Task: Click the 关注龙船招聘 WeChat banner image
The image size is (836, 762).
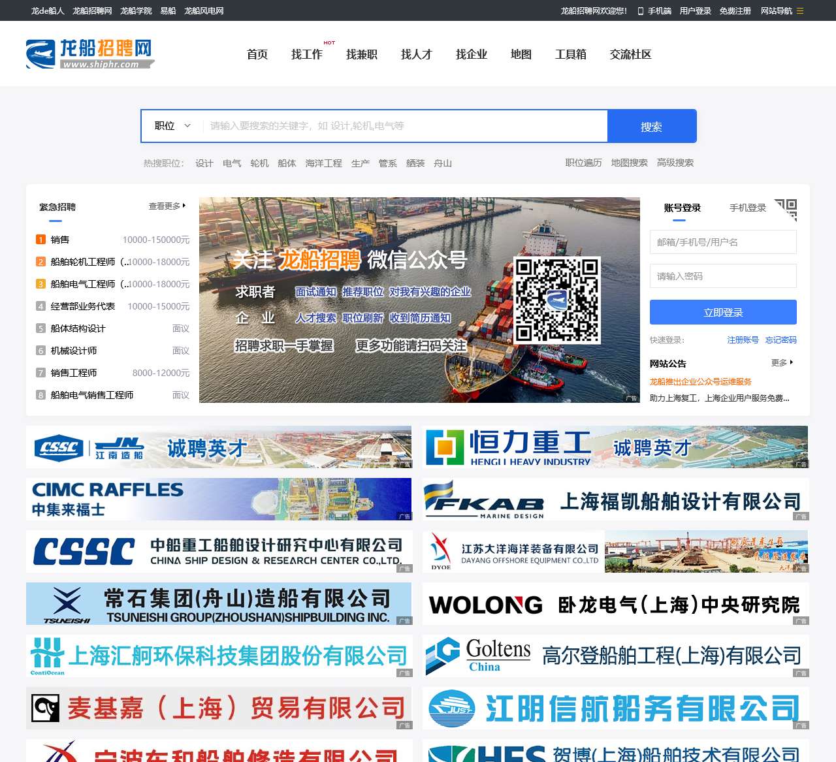Action: 419,300
